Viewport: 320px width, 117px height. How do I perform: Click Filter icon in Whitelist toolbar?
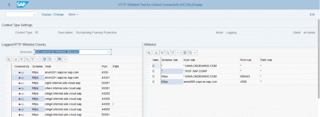(173, 53)
